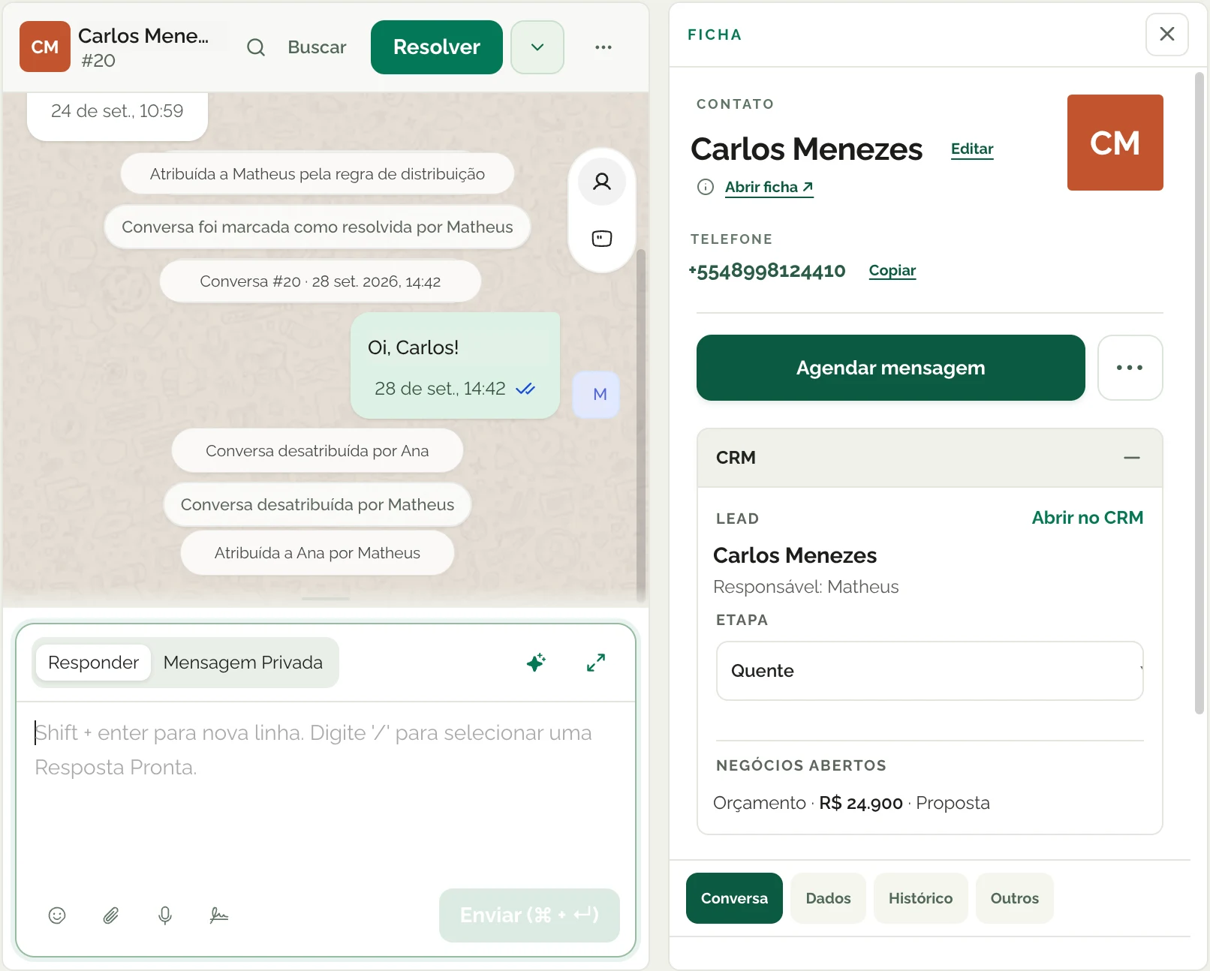Expand the reply editor with arrows icon
Image resolution: width=1210 pixels, height=971 pixels.
[x=596, y=663]
